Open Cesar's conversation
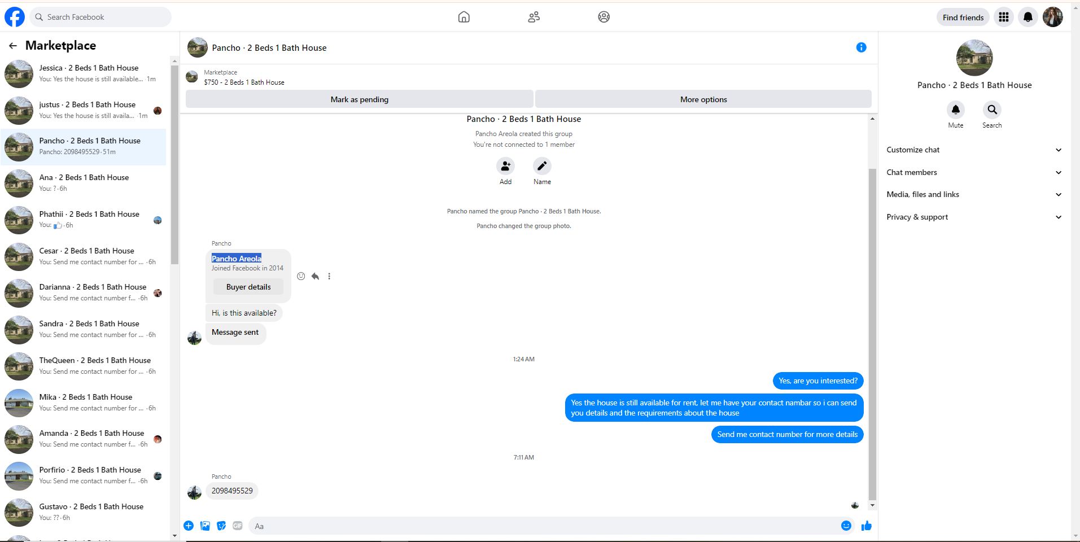The image size is (1080, 542). (85, 256)
